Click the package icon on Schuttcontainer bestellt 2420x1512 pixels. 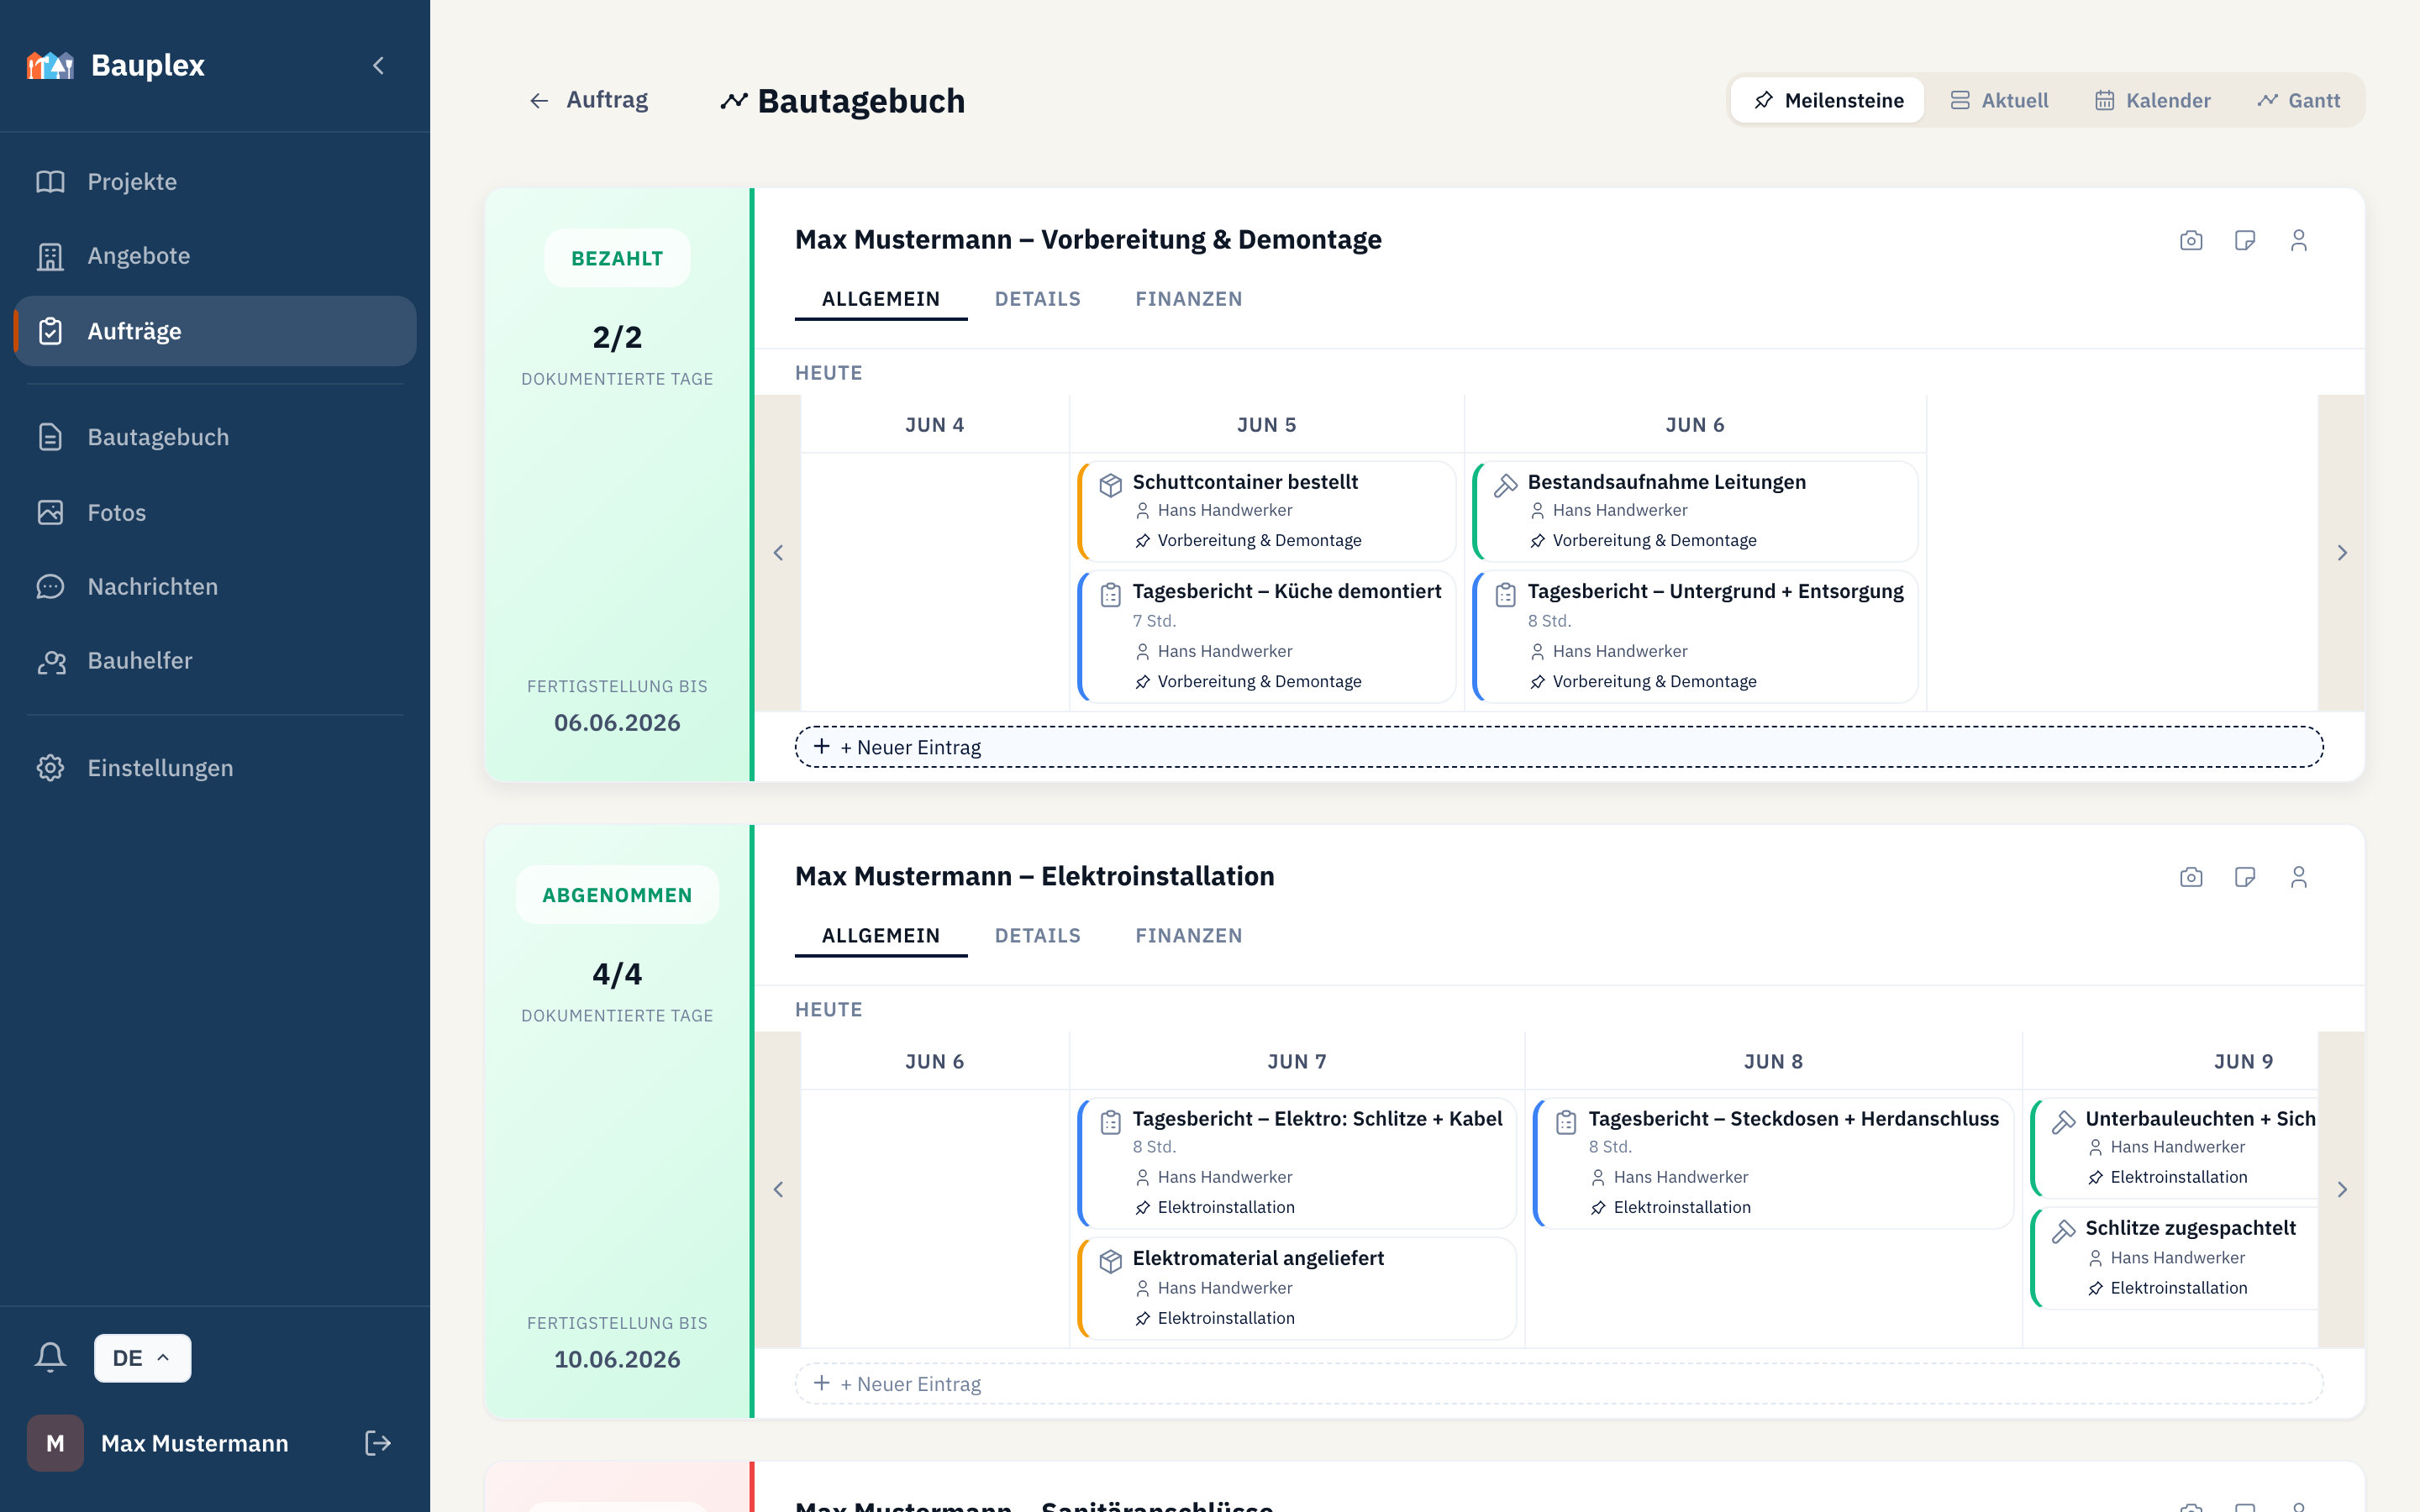pyautogui.click(x=1110, y=485)
